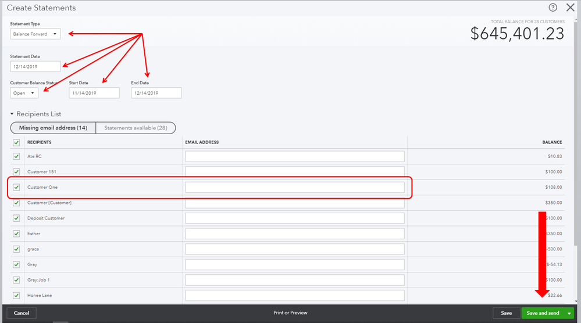Screen dimensions: 581x323
Task: Click email field for Customer [Customer]
Action: tap(295, 203)
